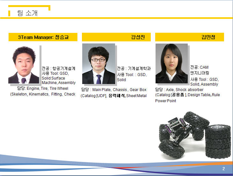Select the 전공 : 항공기계설계 text

click(59, 68)
